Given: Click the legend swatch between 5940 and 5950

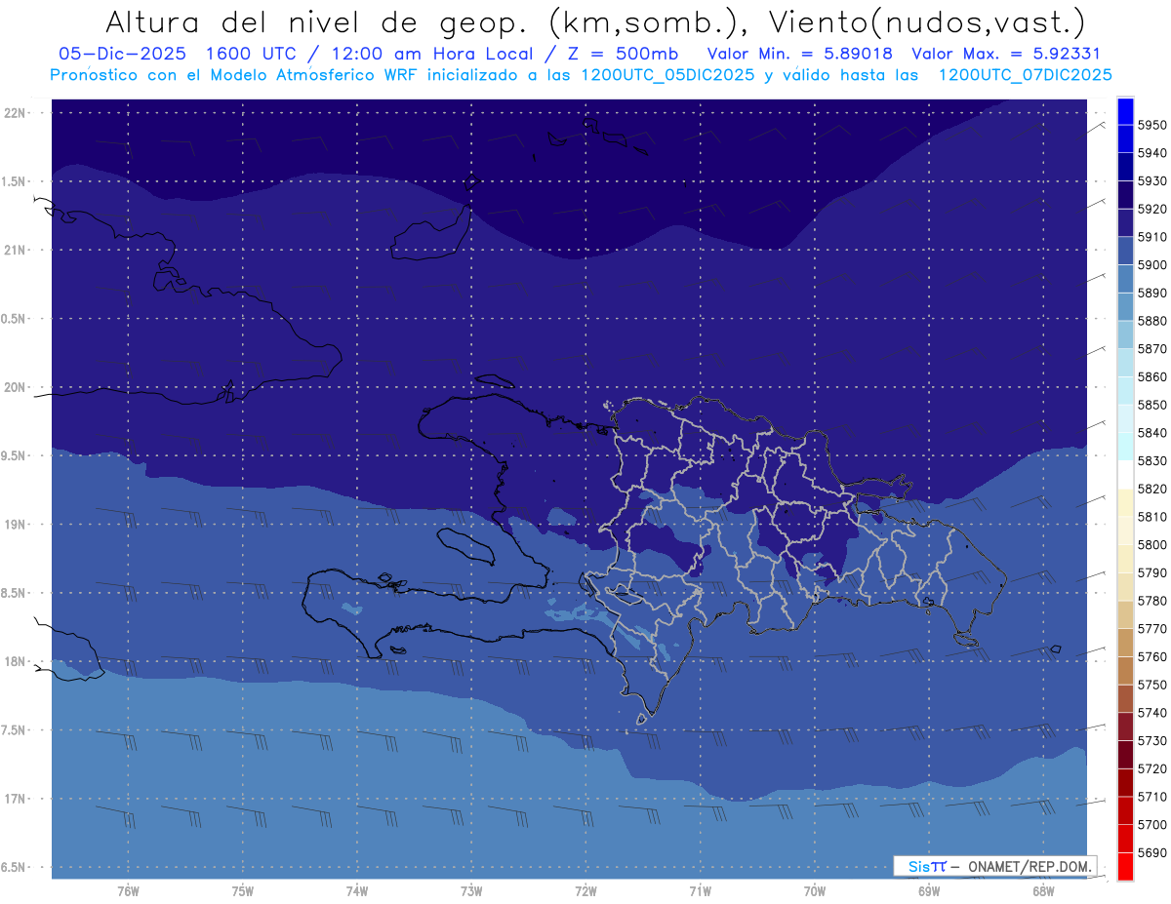Looking at the screenshot, I should pyautogui.click(x=1125, y=138).
